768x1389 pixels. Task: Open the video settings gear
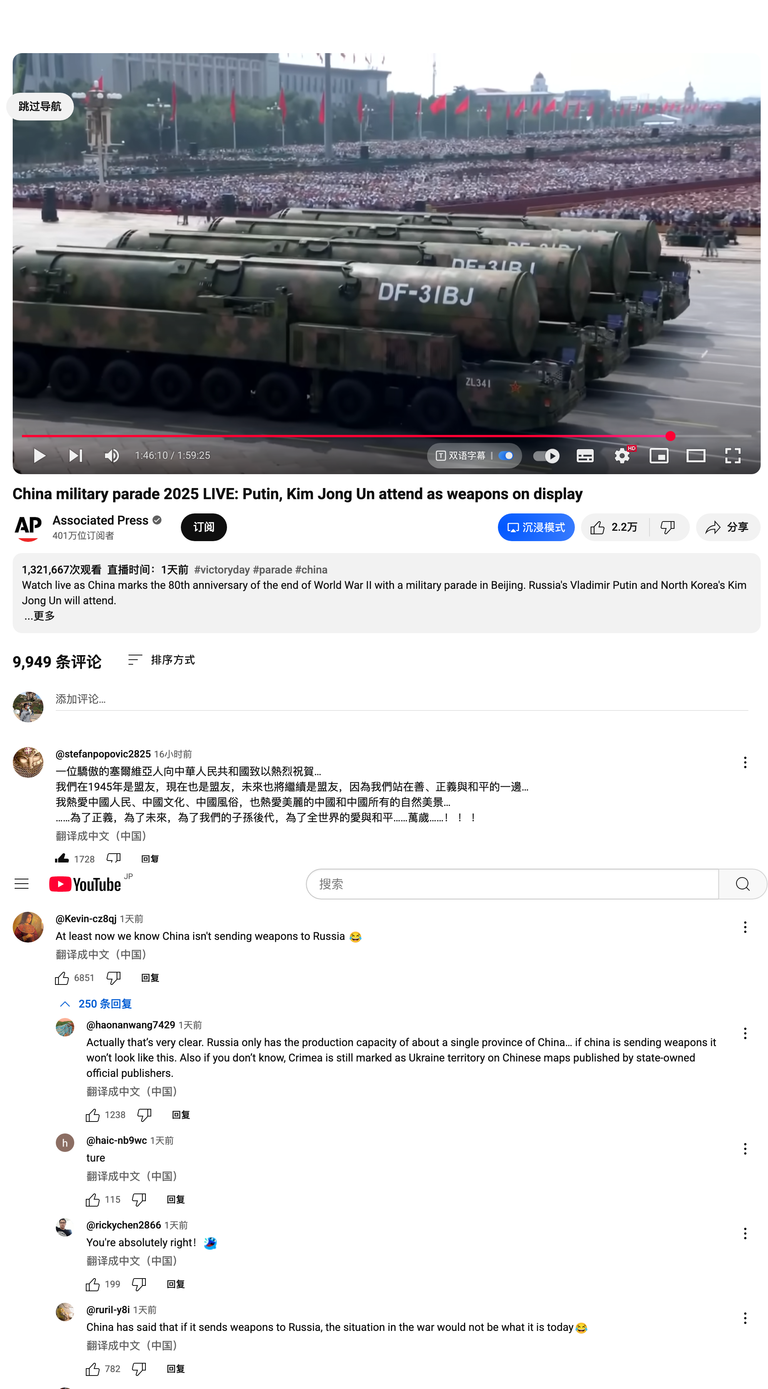click(623, 456)
